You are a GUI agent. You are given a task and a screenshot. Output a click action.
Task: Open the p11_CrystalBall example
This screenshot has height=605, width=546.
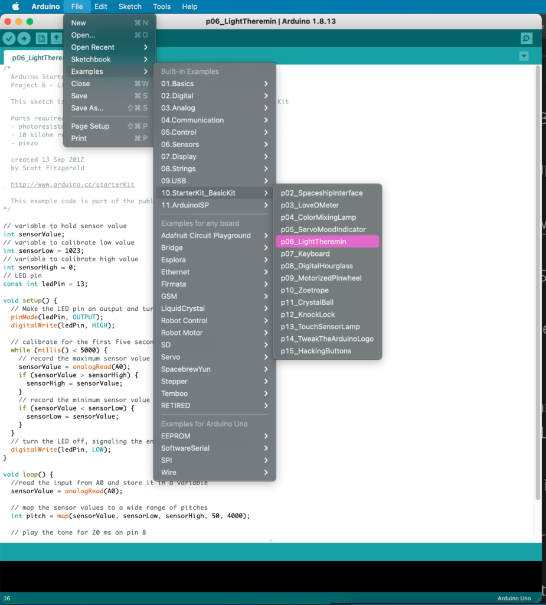tap(328, 302)
